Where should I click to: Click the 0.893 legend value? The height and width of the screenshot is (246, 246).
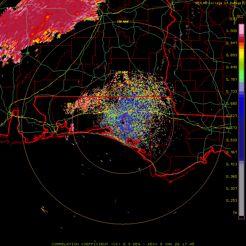232,55
